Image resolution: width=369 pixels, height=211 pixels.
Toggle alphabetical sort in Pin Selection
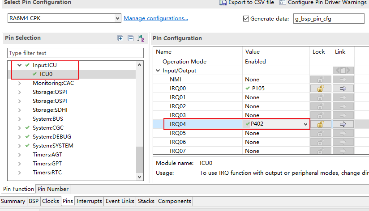[x=141, y=38]
